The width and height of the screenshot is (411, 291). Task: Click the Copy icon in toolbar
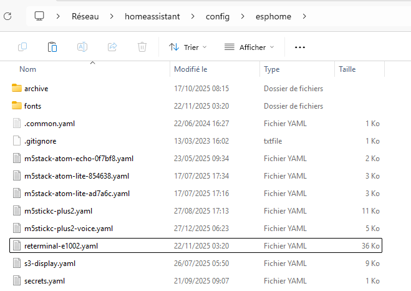pos(23,47)
